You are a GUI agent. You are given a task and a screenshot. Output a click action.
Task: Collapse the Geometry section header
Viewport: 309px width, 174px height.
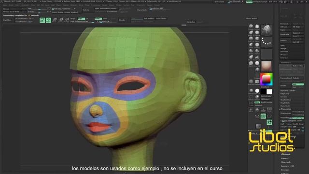tap(285, 62)
